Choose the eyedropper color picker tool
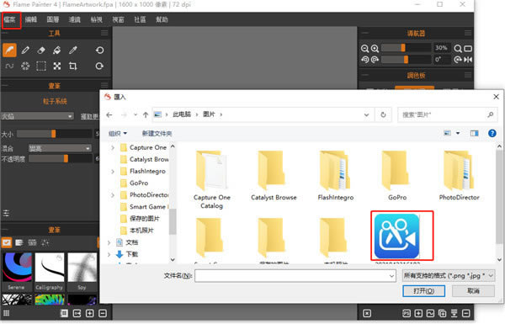Viewport: 505px width, 324px height. pyautogui.click(x=73, y=50)
